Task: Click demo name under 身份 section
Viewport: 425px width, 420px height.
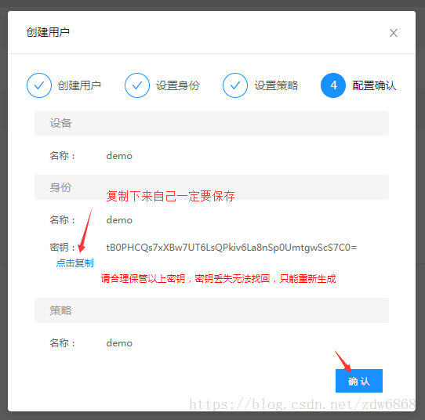Action: point(119,220)
